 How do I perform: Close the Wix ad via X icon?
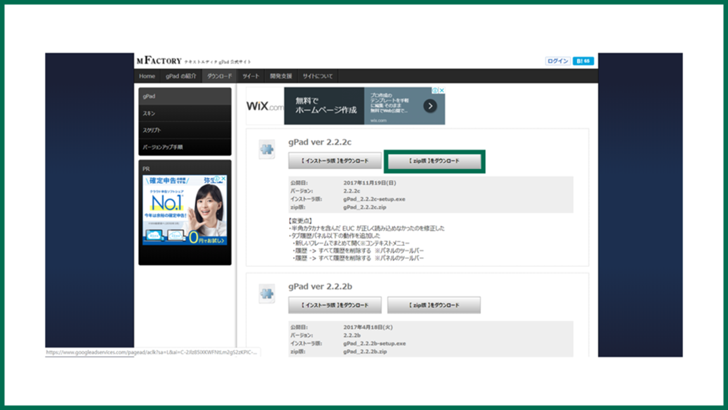(442, 90)
